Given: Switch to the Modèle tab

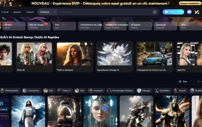Looking at the screenshot, I should (14, 26).
